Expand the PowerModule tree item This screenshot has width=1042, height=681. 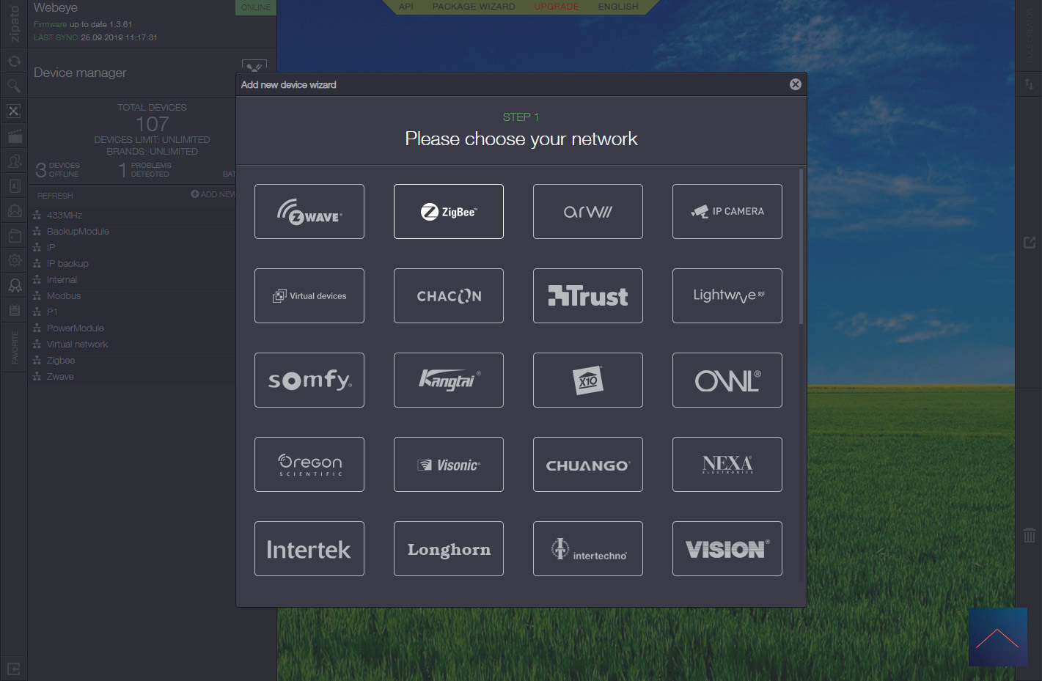coord(76,328)
